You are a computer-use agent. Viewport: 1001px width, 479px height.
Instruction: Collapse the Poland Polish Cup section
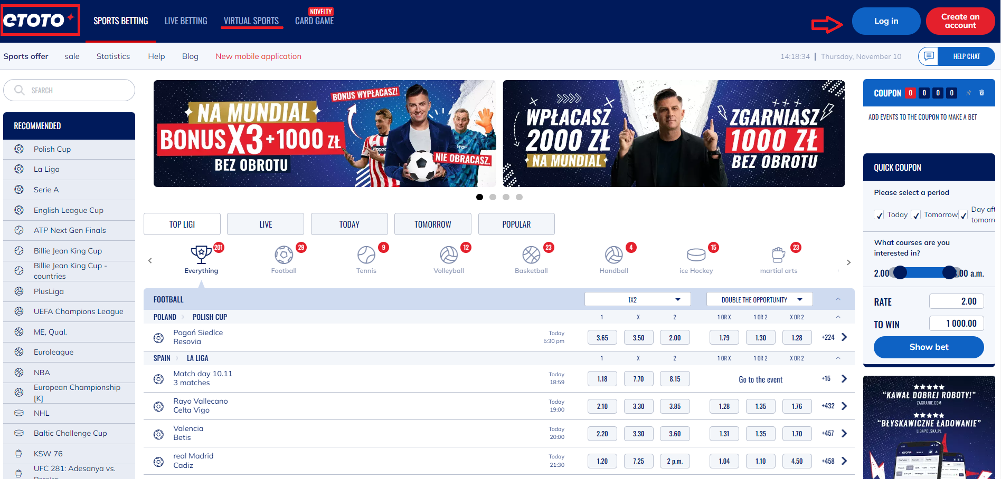click(838, 317)
